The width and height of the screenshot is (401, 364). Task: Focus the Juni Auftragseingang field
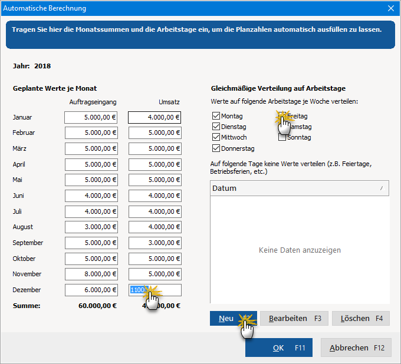click(91, 196)
